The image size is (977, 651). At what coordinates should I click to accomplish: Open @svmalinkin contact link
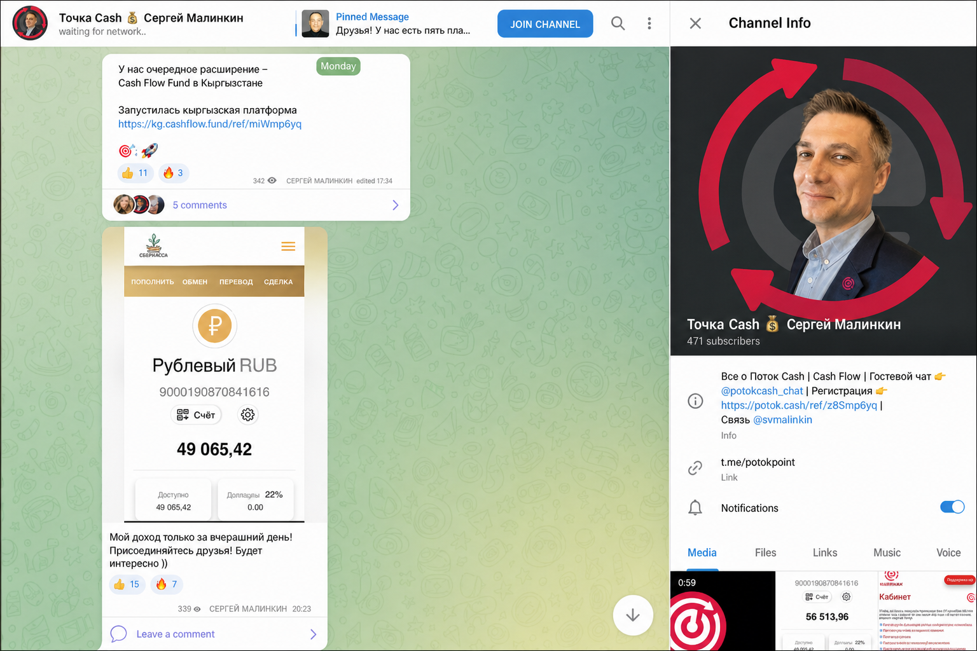pos(782,420)
